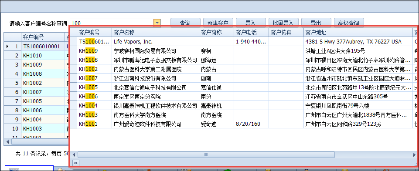Click the search input containing 100
Viewport: 419px width, 171px height.
coord(112,23)
